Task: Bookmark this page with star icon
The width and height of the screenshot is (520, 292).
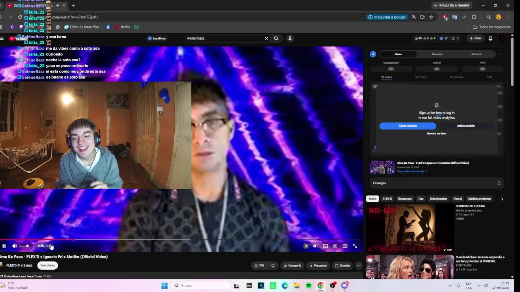Action: tap(431, 17)
